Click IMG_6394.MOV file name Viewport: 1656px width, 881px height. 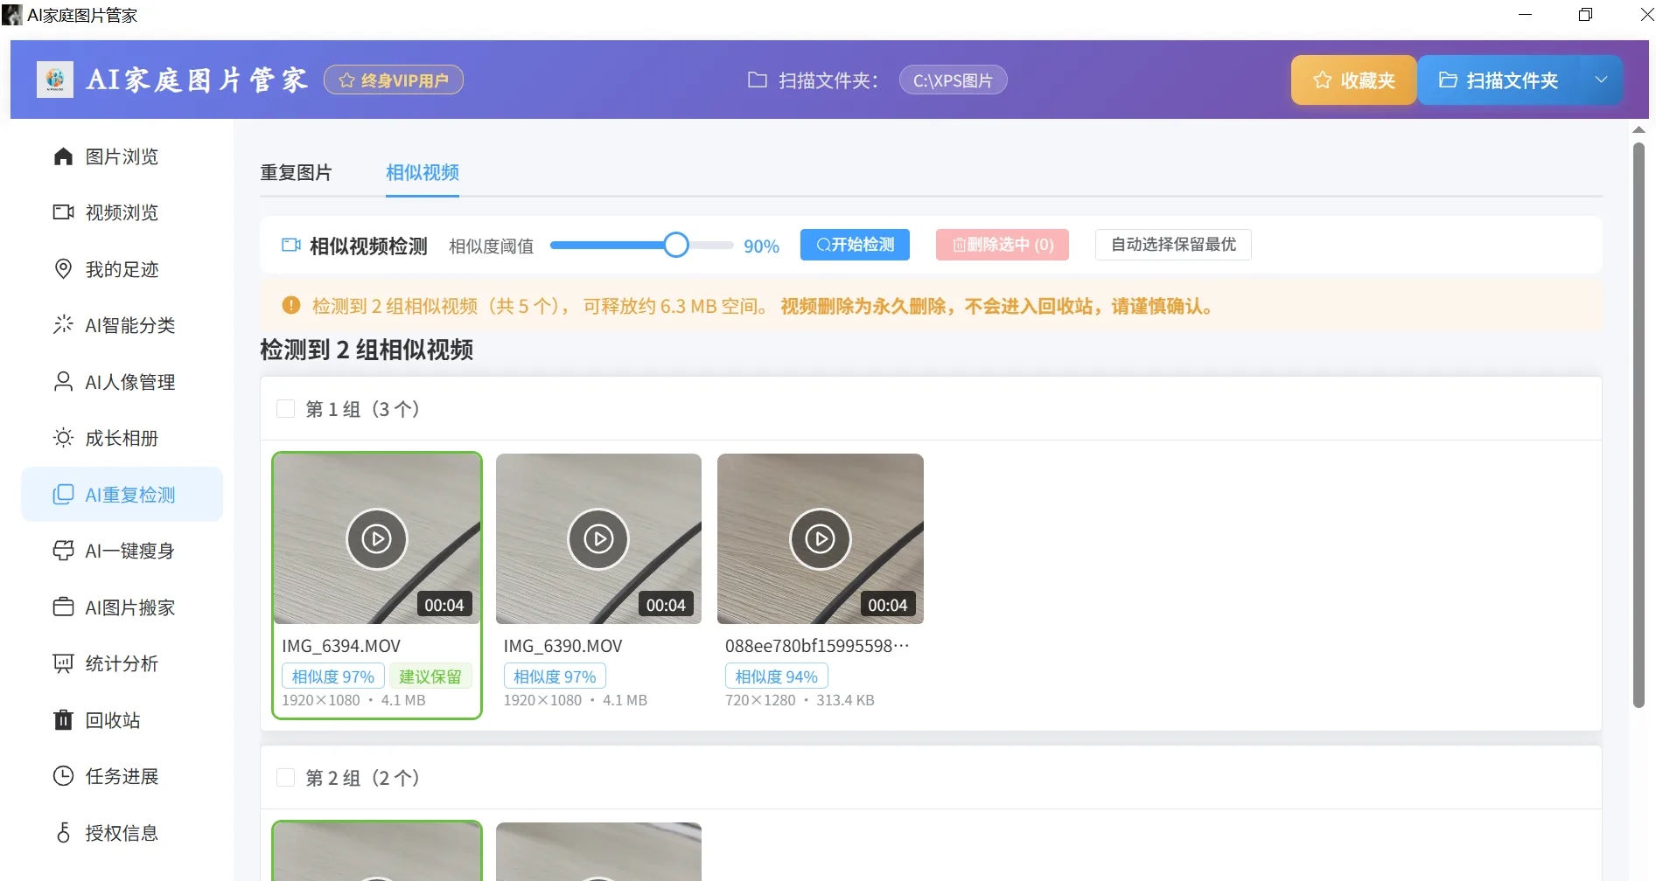point(341,646)
